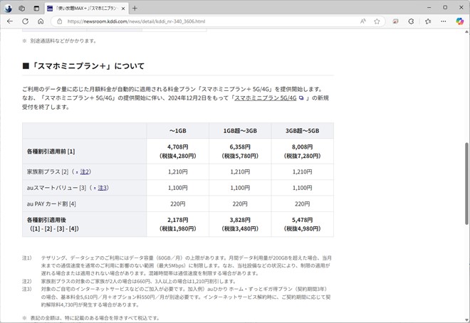Open the Edge profile icon
470x323 pixels.
(8, 9)
